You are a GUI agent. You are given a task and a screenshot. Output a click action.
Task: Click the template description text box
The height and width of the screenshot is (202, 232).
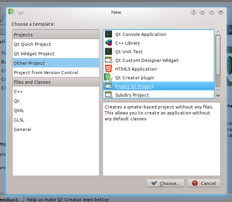pyautogui.click(x=161, y=139)
